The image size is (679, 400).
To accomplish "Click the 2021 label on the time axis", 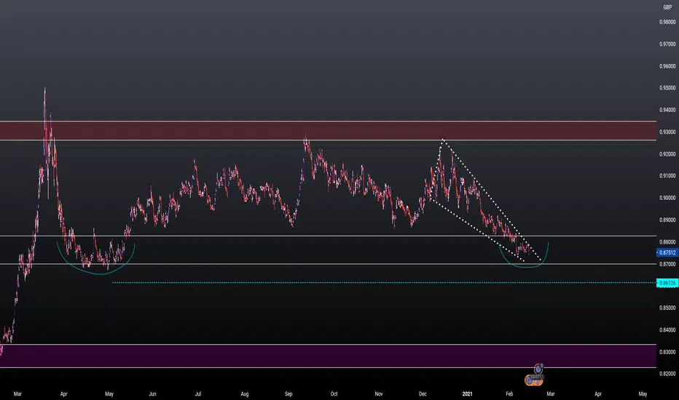I will 467,394.
